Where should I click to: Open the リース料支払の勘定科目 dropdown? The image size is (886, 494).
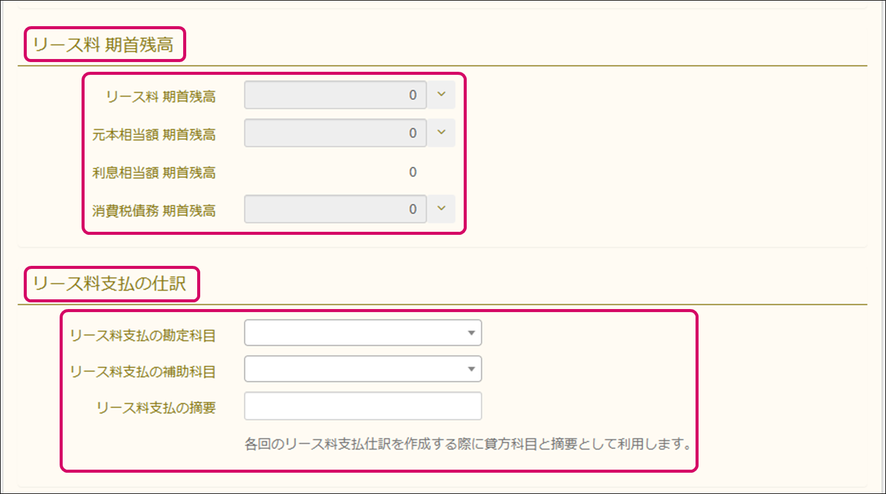coord(363,333)
